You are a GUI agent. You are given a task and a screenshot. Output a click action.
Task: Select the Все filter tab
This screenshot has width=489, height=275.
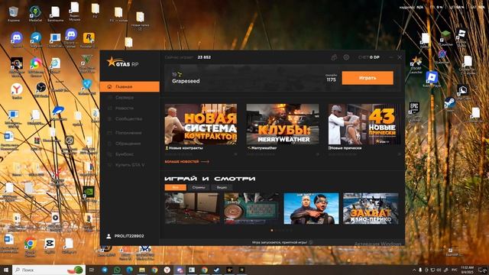pos(176,187)
